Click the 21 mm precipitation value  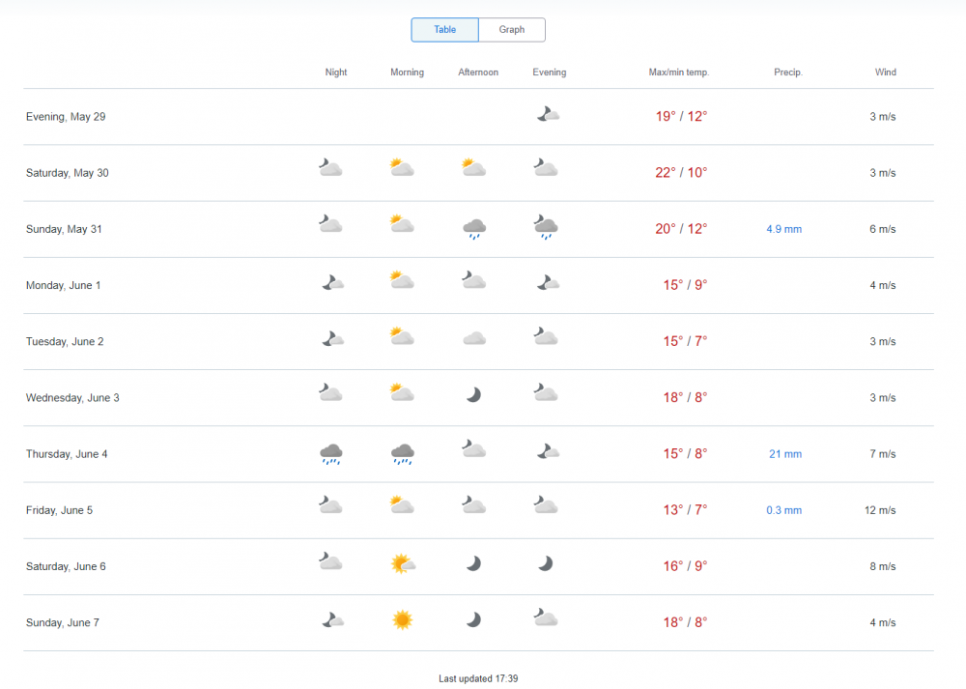(x=784, y=454)
